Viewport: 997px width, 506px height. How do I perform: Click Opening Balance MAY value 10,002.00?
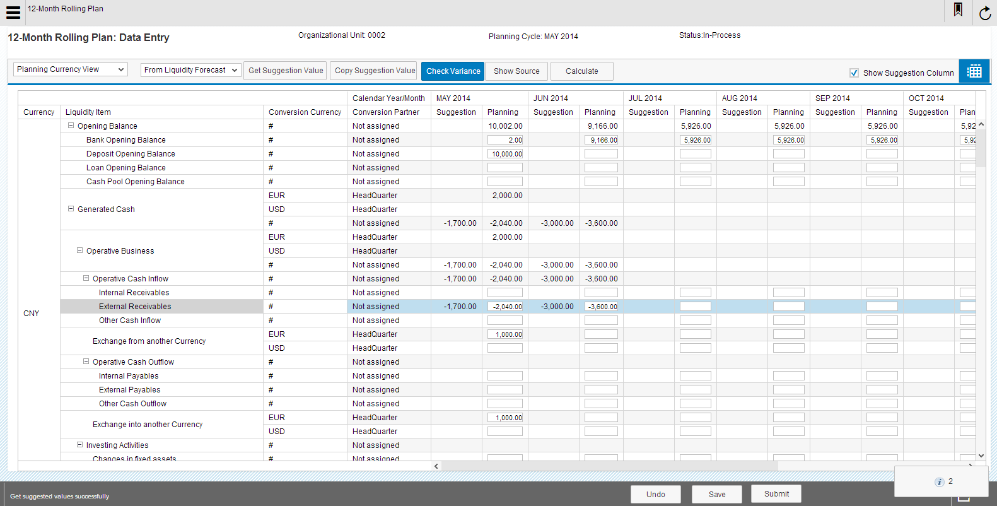505,126
